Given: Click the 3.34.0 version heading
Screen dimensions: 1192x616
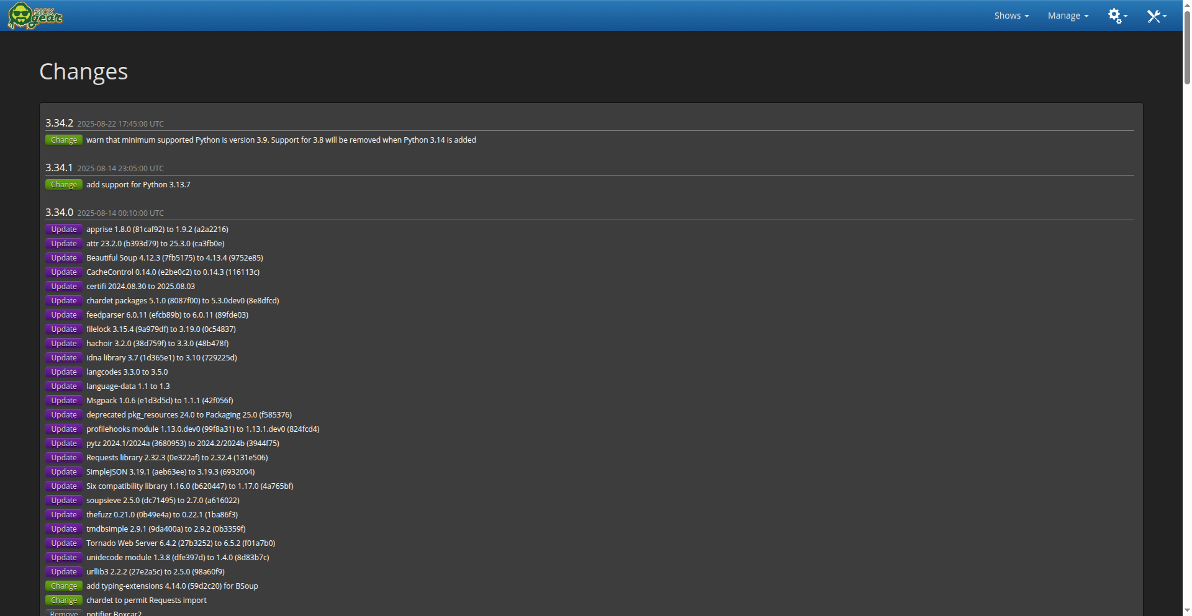Looking at the screenshot, I should click(x=59, y=212).
